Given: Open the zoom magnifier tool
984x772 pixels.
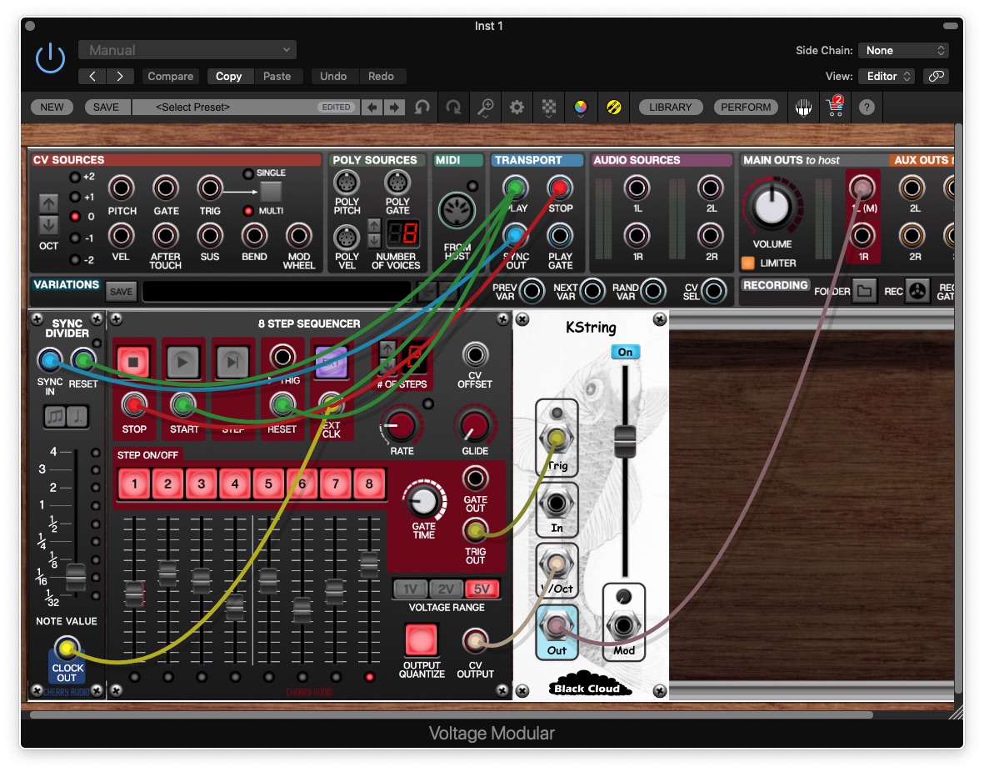Looking at the screenshot, I should point(485,108).
